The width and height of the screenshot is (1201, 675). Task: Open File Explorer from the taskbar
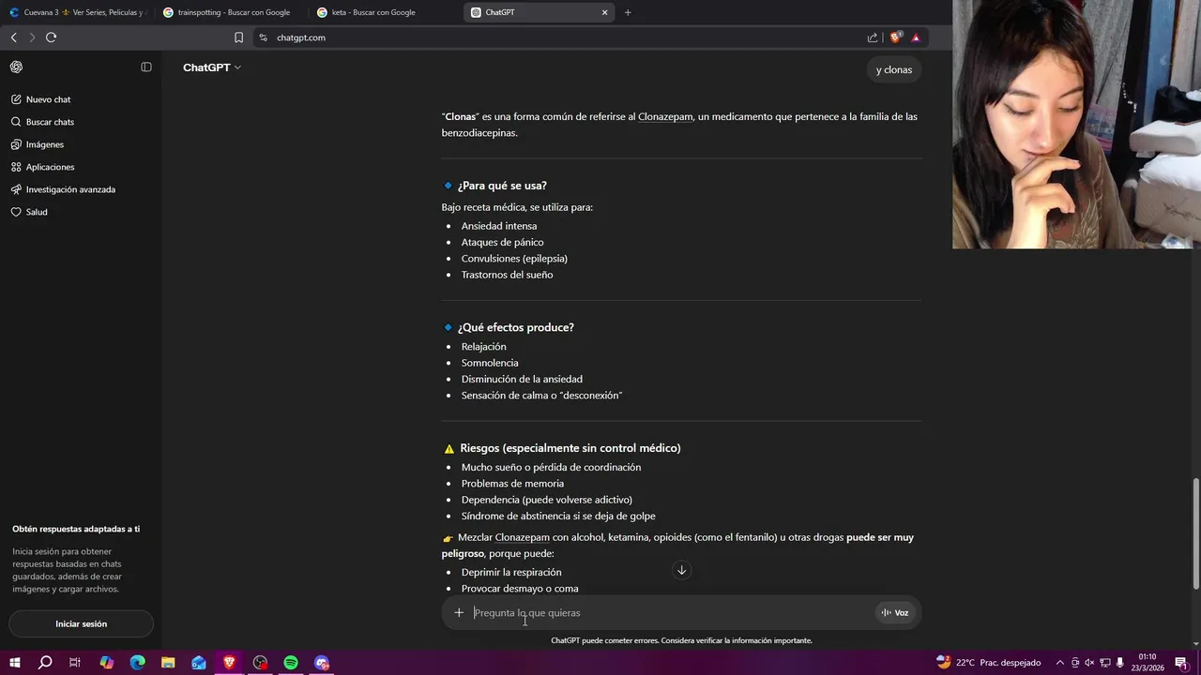[168, 663]
